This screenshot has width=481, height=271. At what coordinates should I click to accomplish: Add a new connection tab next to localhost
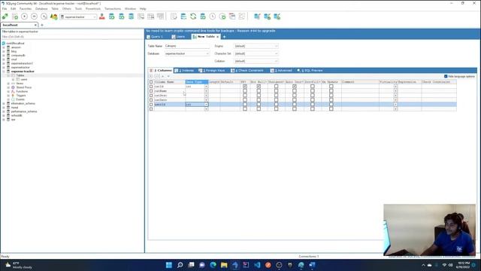click(x=42, y=25)
